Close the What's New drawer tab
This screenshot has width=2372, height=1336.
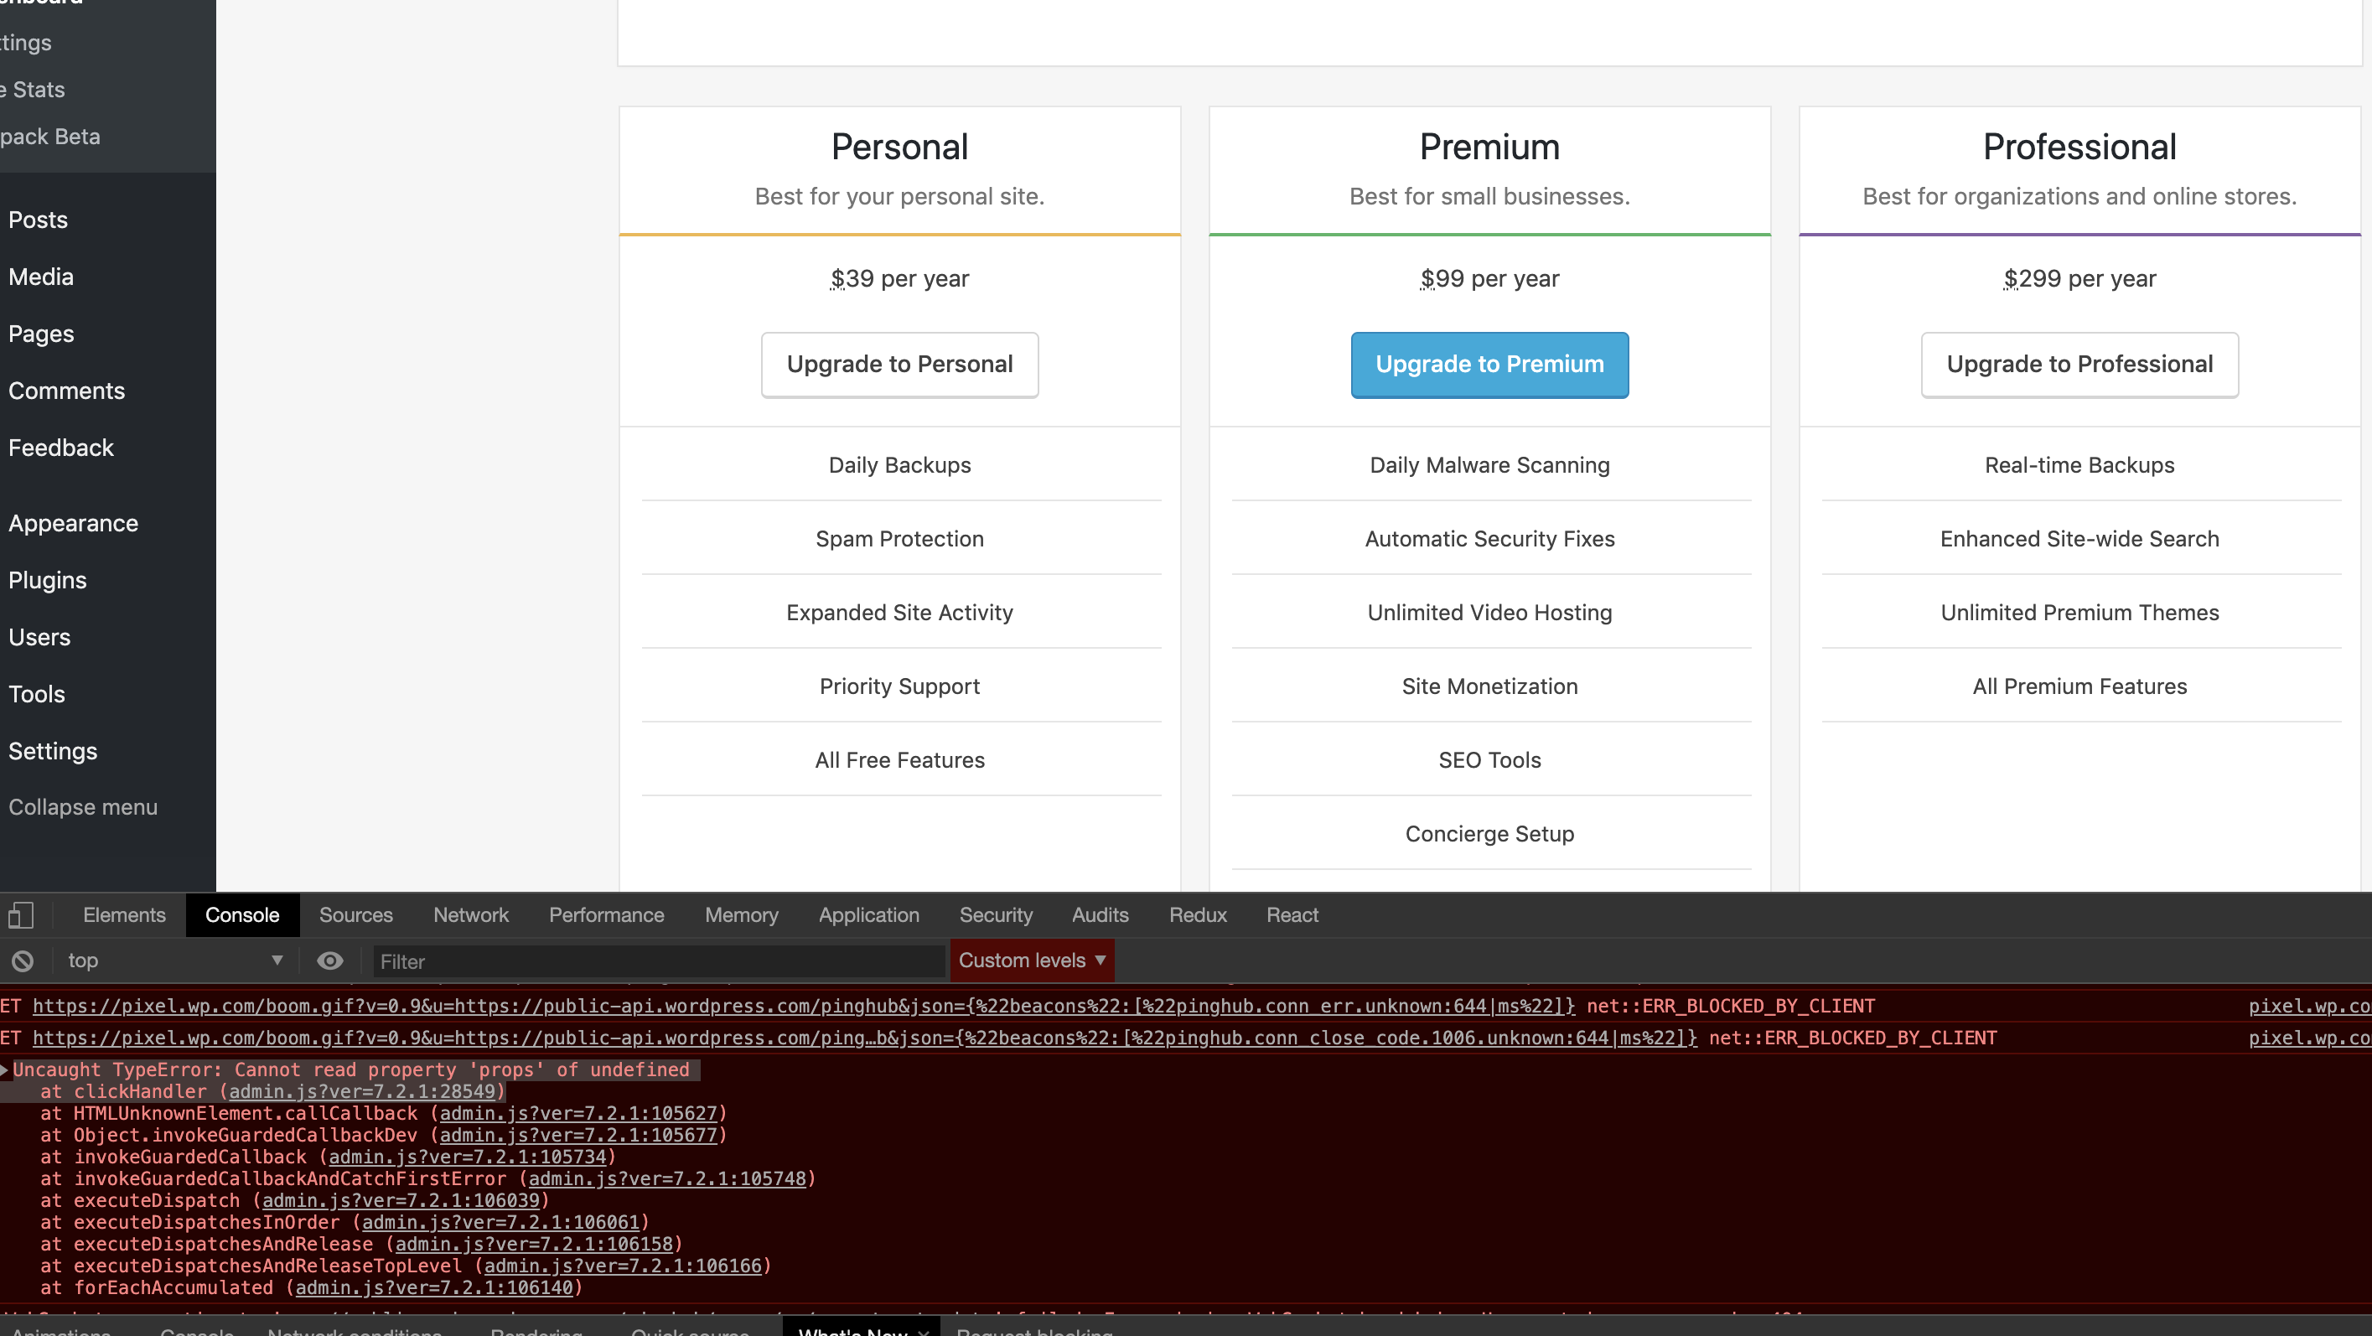tap(924, 1332)
